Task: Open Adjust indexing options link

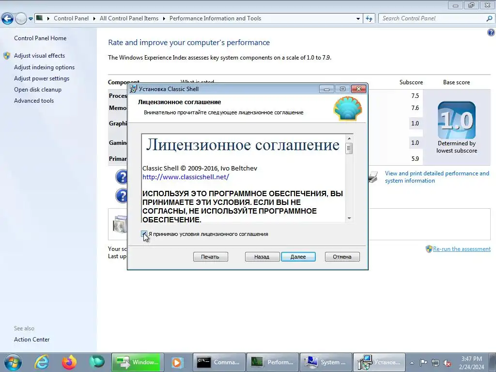Action: pos(44,67)
